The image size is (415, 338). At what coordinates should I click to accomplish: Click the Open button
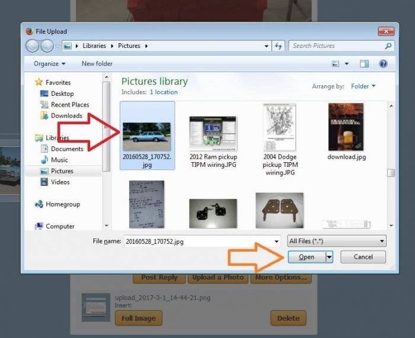point(307,257)
